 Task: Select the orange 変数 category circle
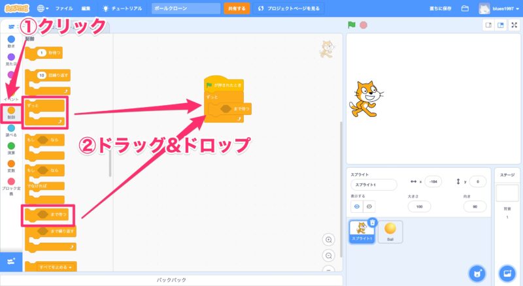(11, 164)
